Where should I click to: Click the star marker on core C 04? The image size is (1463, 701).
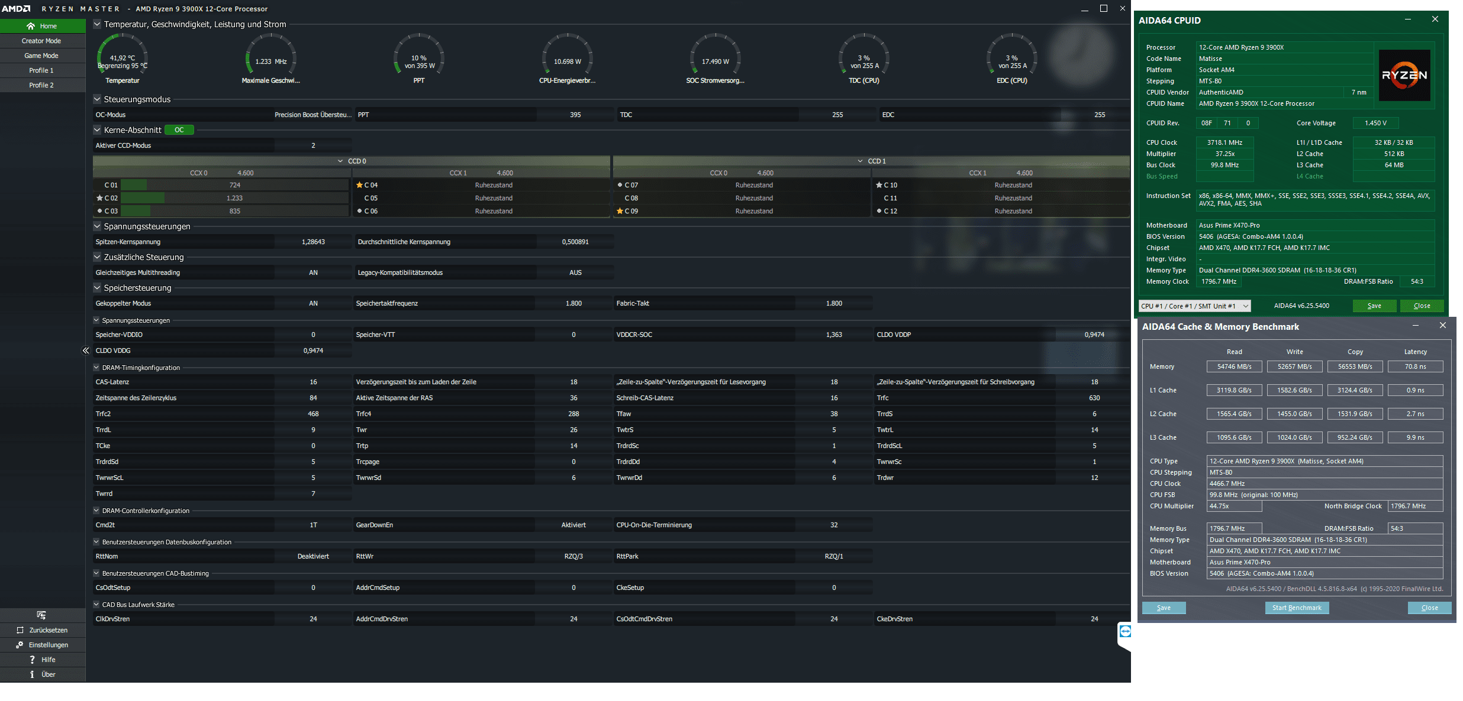coord(359,185)
